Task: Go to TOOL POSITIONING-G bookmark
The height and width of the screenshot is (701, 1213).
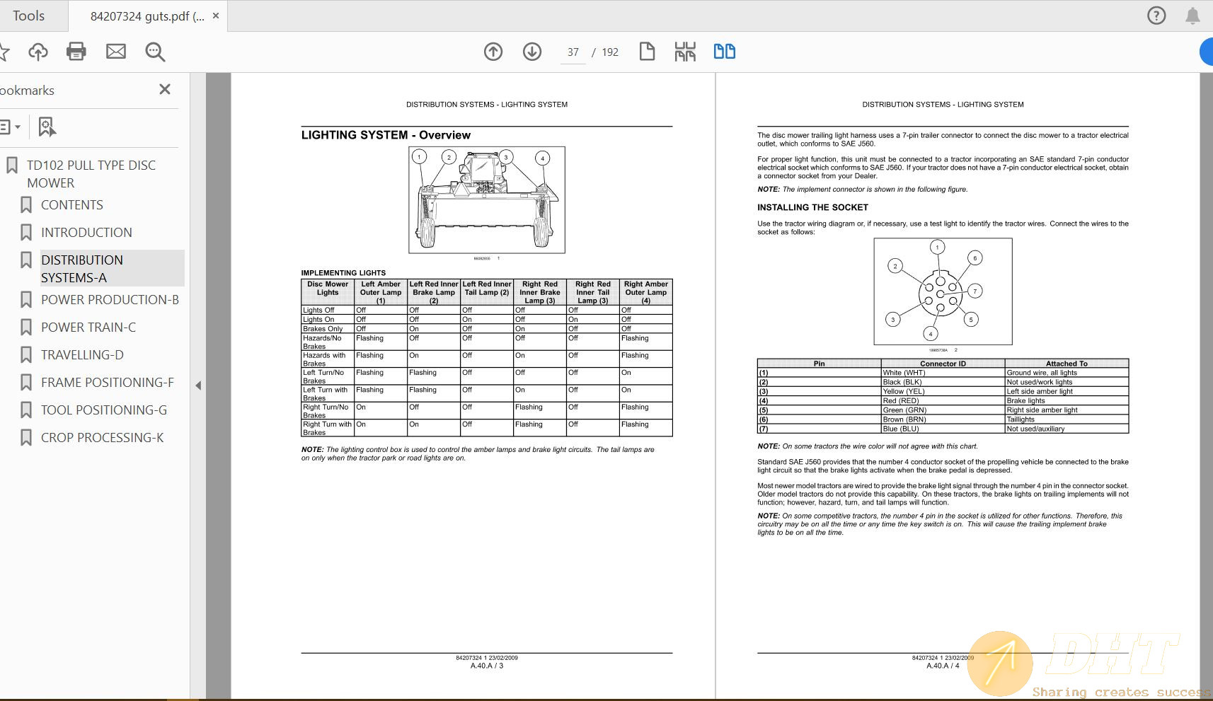Action: [x=104, y=410]
